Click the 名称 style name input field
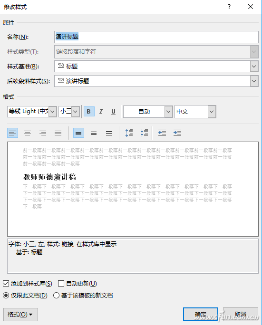The height and width of the screenshot is (325, 262). [x=156, y=37]
